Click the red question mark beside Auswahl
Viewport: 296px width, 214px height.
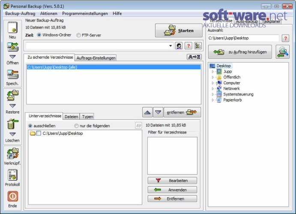[x=285, y=38]
